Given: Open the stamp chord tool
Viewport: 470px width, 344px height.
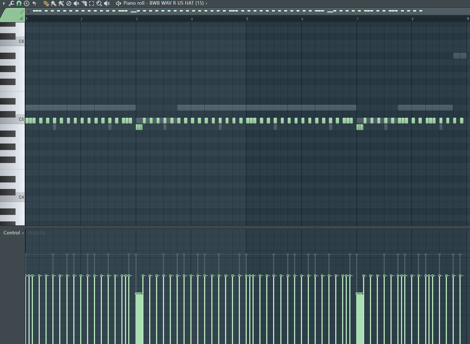Looking at the screenshot, I should coord(27,3).
